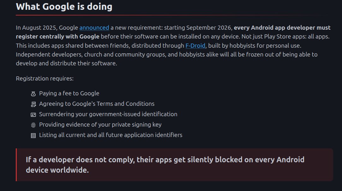Click 'Providing evidence of your private signing key'
The image size is (342, 191).
click(100, 125)
